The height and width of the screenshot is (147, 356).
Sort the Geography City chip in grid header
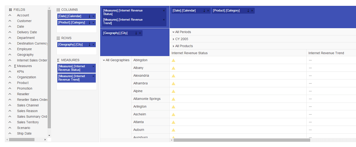click(x=136, y=33)
